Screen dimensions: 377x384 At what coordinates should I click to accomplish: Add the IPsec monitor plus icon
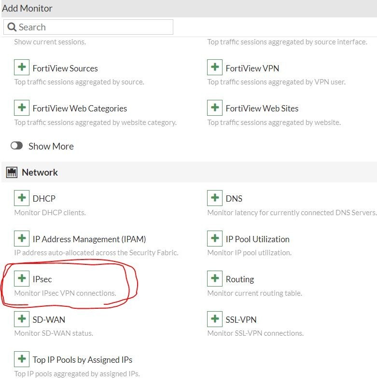point(22,278)
